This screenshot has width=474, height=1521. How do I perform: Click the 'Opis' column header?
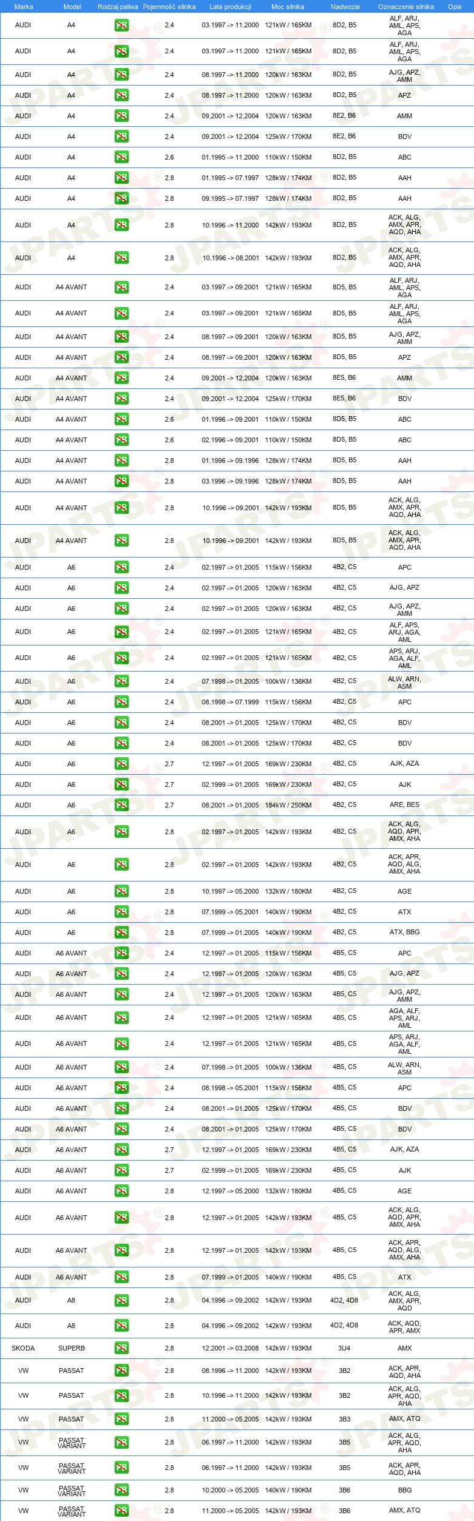[x=455, y=7]
